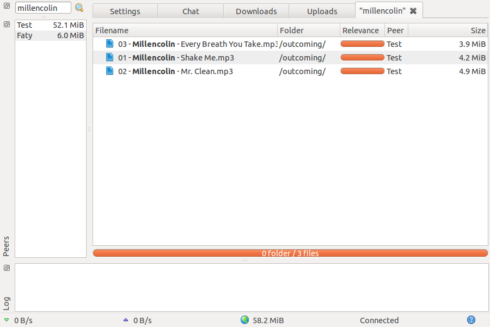Click the file icon for Mr. Clean.mp3
The width and height of the screenshot is (490, 327).
point(110,71)
